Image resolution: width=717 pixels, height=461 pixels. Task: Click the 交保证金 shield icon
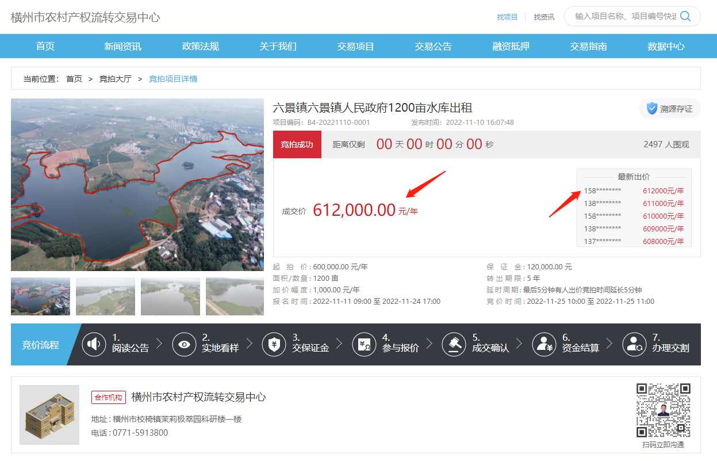point(274,344)
